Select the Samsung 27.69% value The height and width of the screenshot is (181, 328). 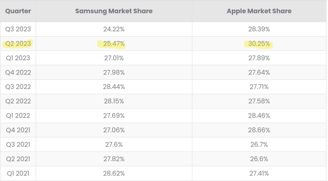(x=114, y=116)
